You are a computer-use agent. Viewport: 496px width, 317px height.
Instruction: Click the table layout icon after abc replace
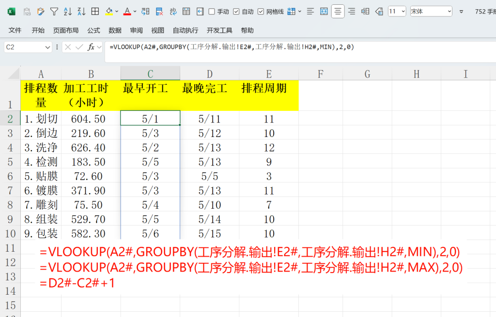[186, 12]
